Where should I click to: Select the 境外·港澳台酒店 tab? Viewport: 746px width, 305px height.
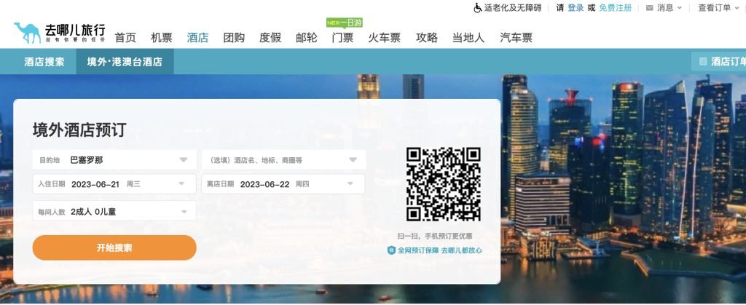tap(125, 62)
